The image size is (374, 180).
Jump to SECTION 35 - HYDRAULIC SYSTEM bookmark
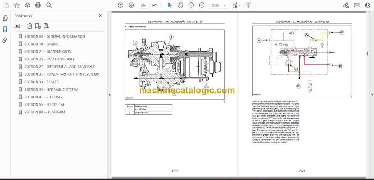tap(51, 89)
